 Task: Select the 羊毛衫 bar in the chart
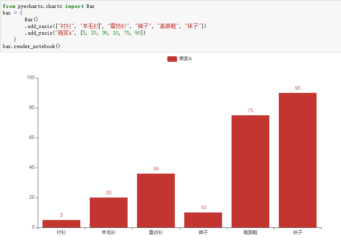108,212
